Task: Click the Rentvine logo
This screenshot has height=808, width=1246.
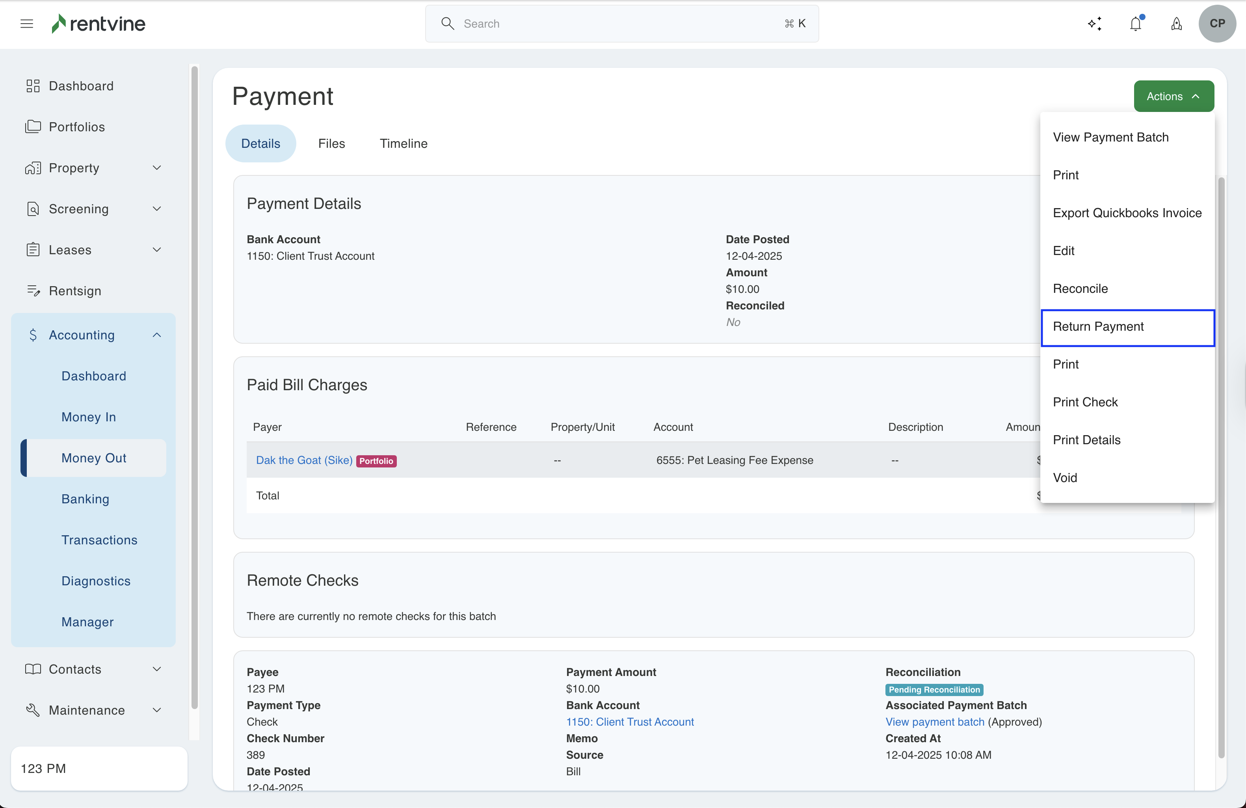Action: click(99, 24)
